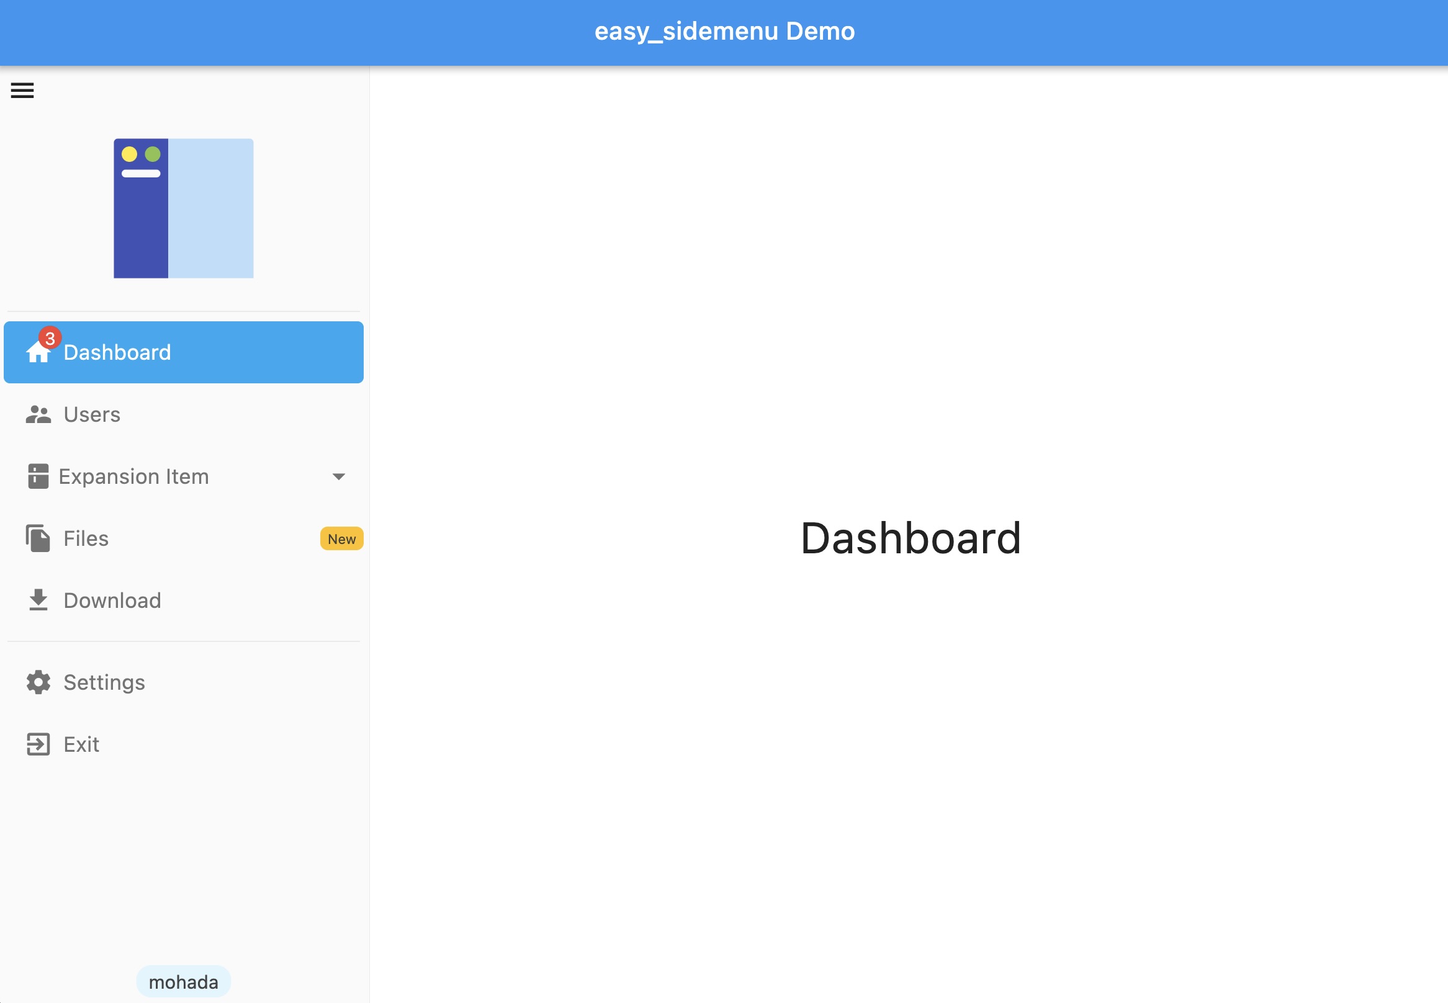The width and height of the screenshot is (1448, 1003).
Task: Click the easy_sidemenu Demo title
Action: click(724, 31)
